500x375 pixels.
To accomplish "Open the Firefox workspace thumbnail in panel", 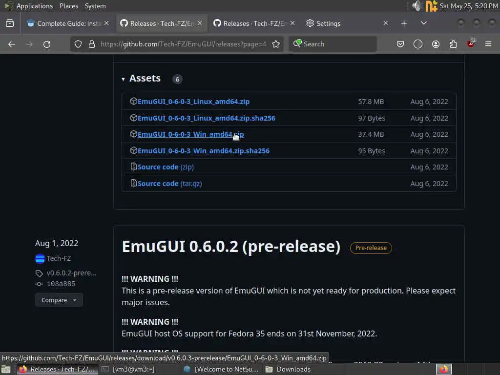I will tap(444, 369).
